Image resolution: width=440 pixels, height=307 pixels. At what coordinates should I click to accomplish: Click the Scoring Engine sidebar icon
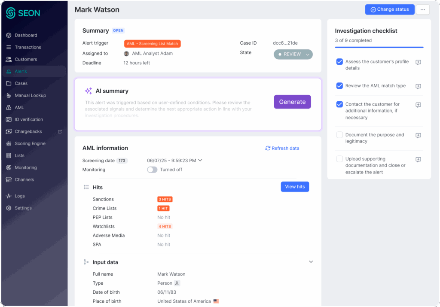tap(9, 143)
